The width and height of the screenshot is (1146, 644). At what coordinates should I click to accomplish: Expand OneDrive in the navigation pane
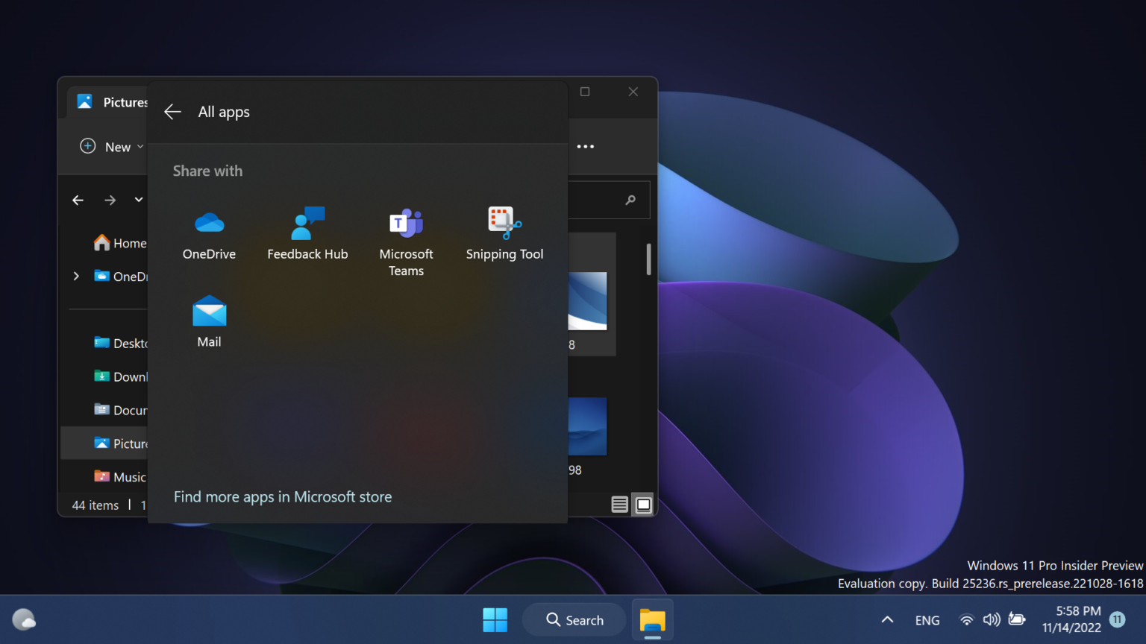(75, 276)
